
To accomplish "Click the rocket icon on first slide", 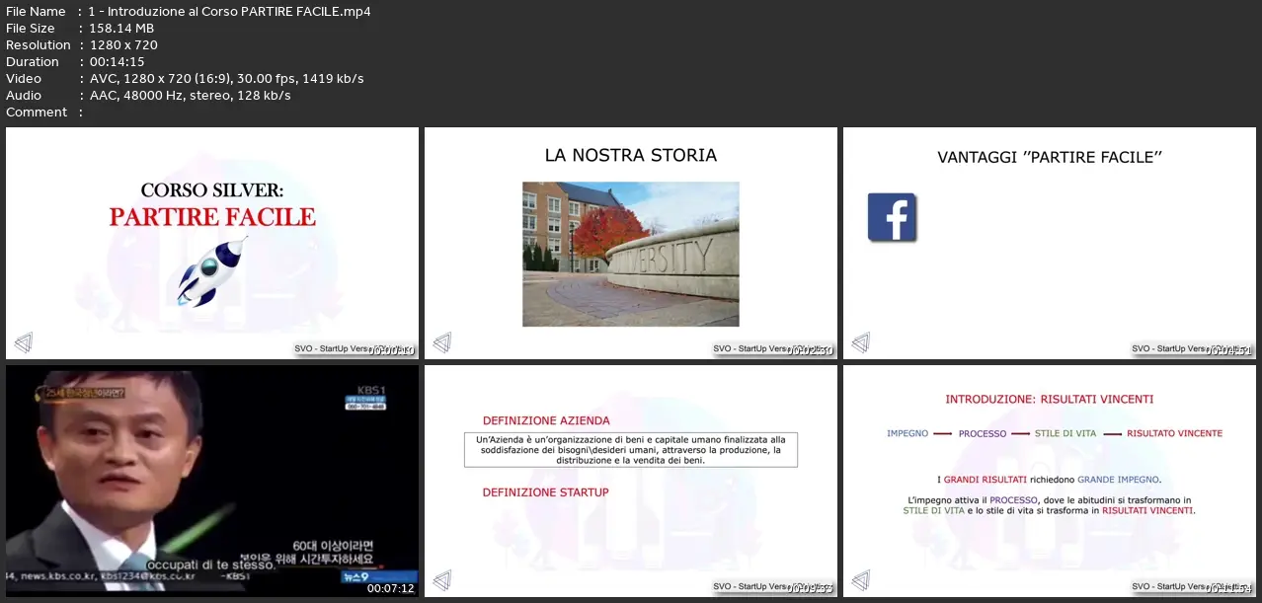I will point(212,269).
